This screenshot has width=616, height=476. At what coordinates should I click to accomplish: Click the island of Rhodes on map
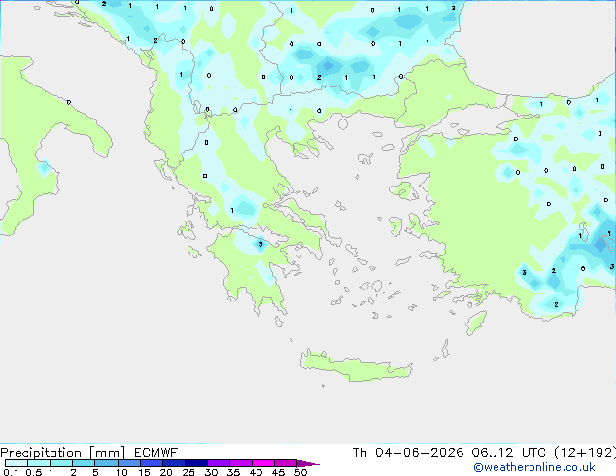coord(476,323)
